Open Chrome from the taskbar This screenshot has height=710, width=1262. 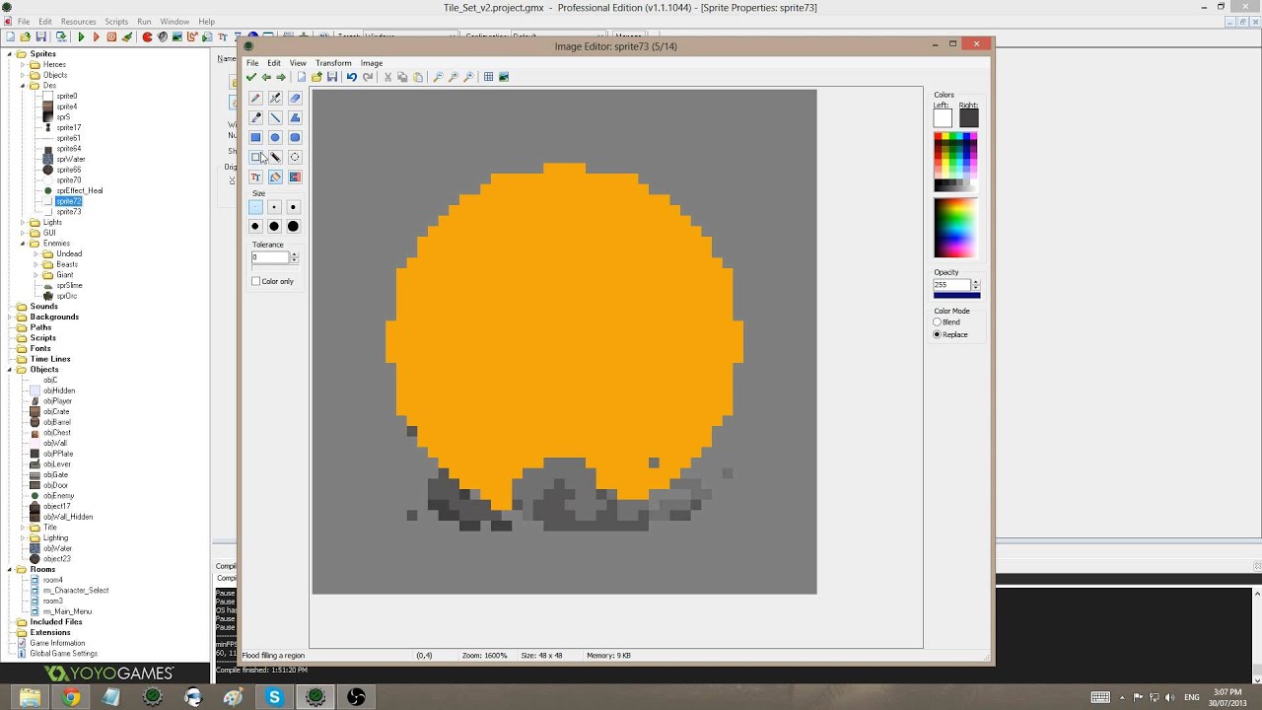click(x=71, y=697)
